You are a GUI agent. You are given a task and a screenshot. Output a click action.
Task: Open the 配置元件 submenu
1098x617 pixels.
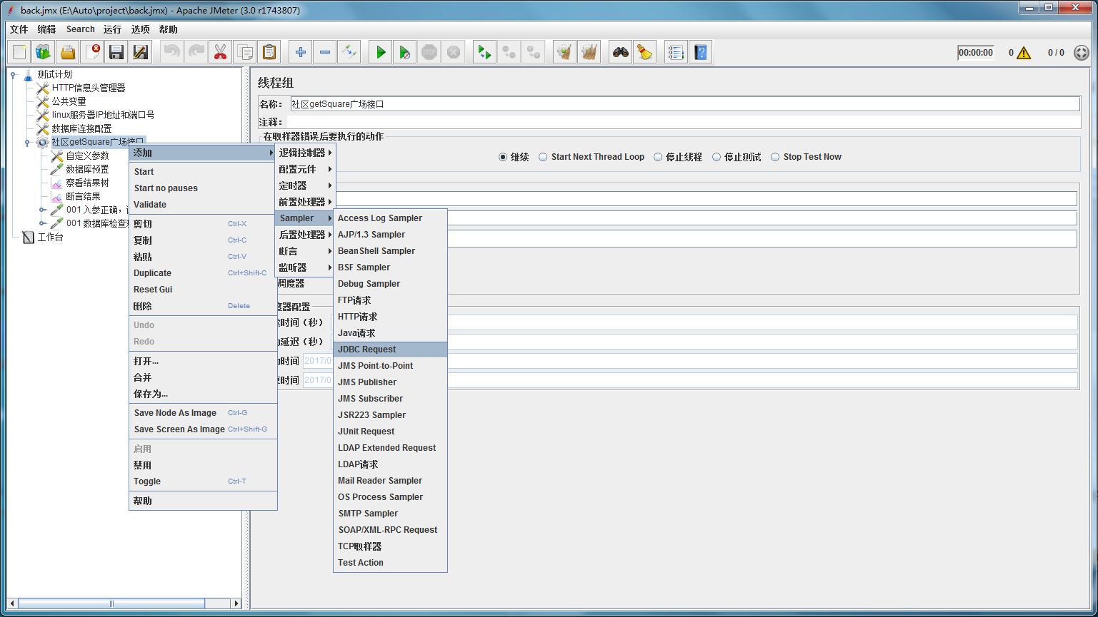305,169
